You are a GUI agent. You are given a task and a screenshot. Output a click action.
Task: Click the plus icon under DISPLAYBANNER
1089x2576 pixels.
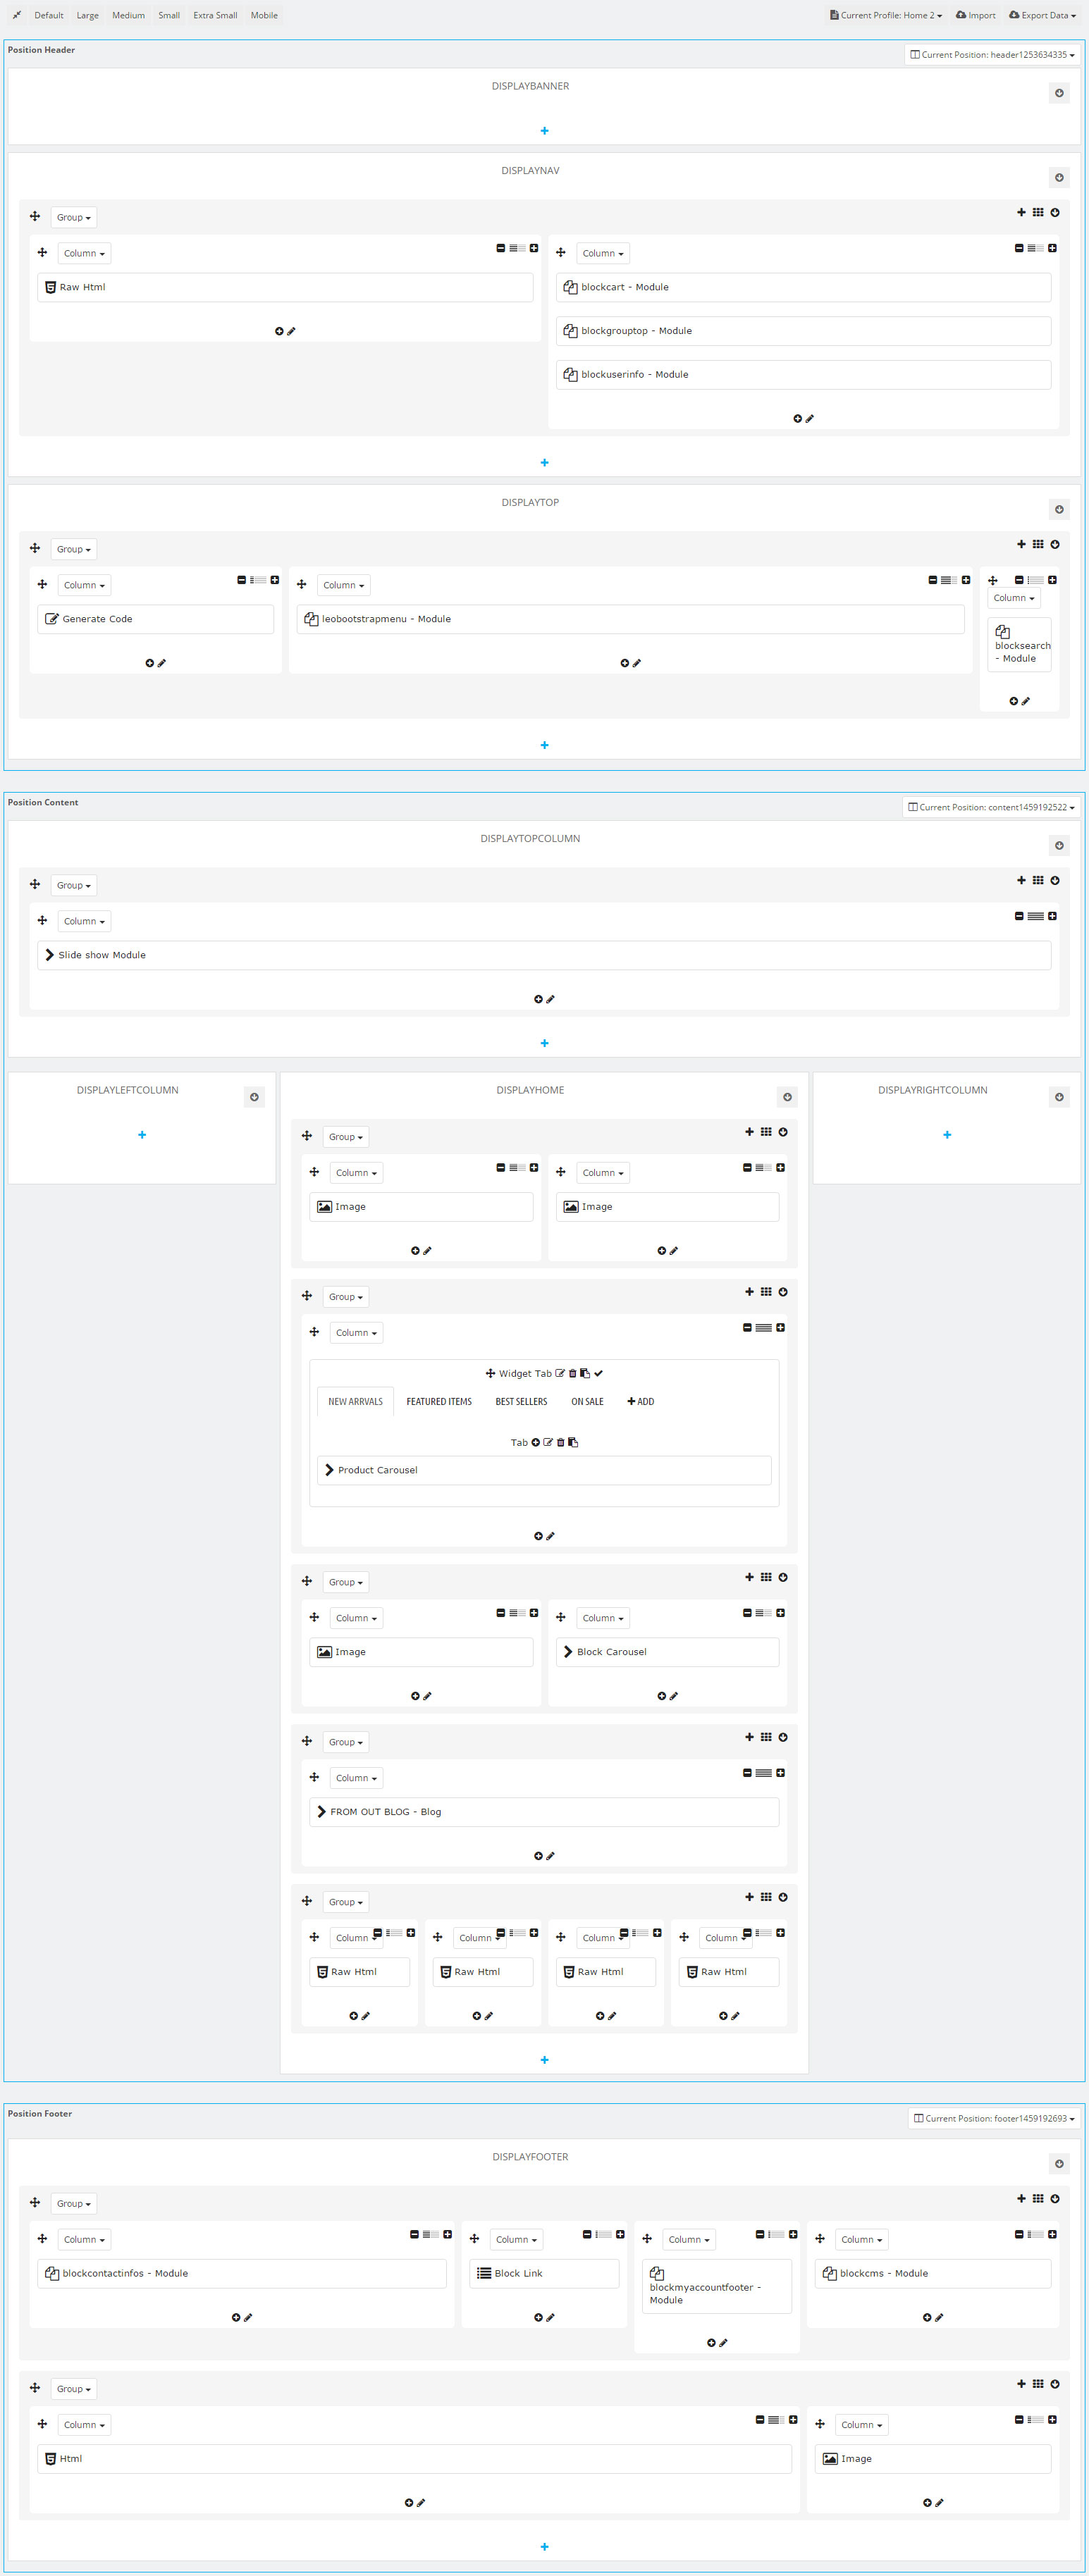point(544,131)
